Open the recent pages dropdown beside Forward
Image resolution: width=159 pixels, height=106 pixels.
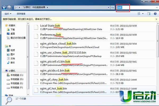[x=13, y=8]
